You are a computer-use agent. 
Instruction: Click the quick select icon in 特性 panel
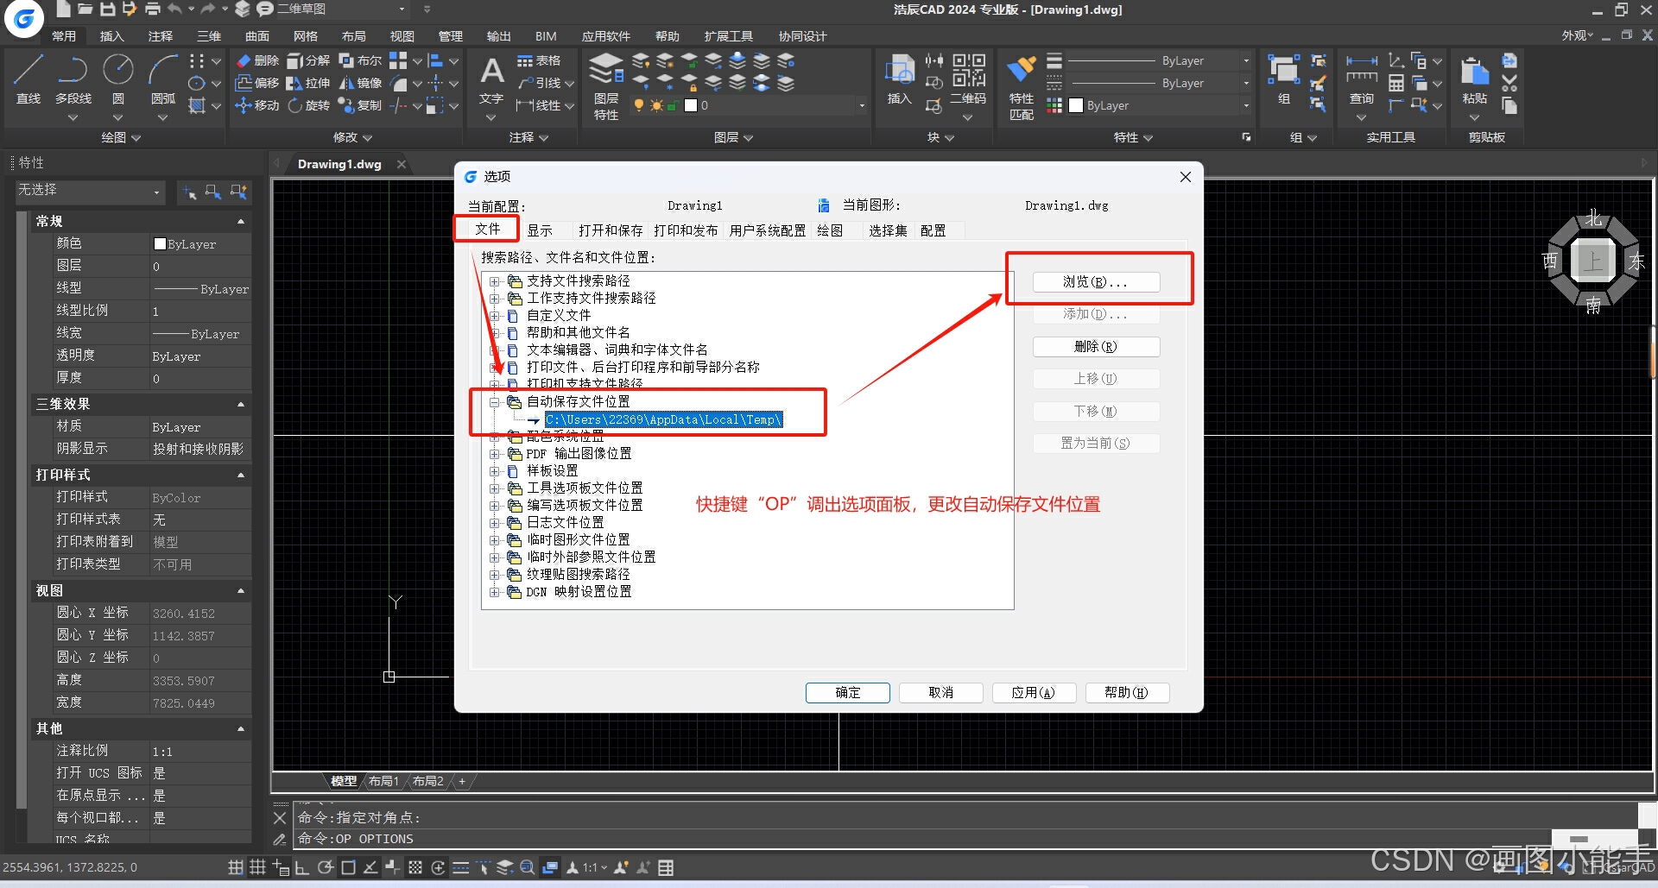coord(239,192)
